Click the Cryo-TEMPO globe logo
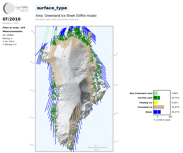183x153 pixels. pyautogui.click(x=9, y=8)
